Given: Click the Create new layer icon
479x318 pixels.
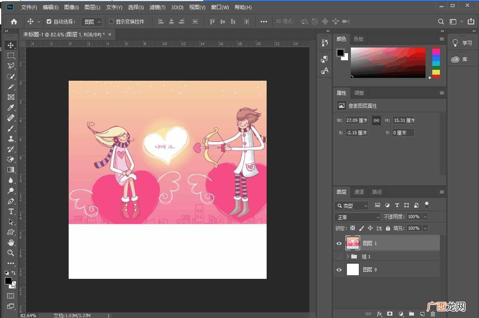Looking at the screenshot, I should pos(422,314).
